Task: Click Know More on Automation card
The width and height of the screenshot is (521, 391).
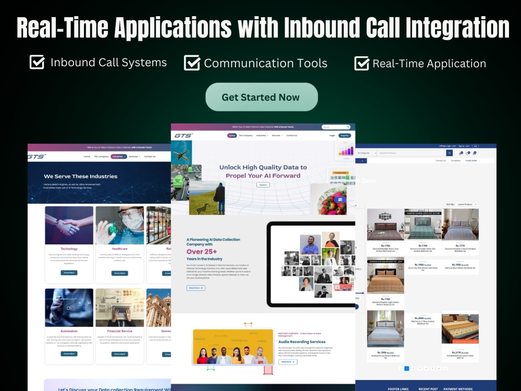Action: 69,354
